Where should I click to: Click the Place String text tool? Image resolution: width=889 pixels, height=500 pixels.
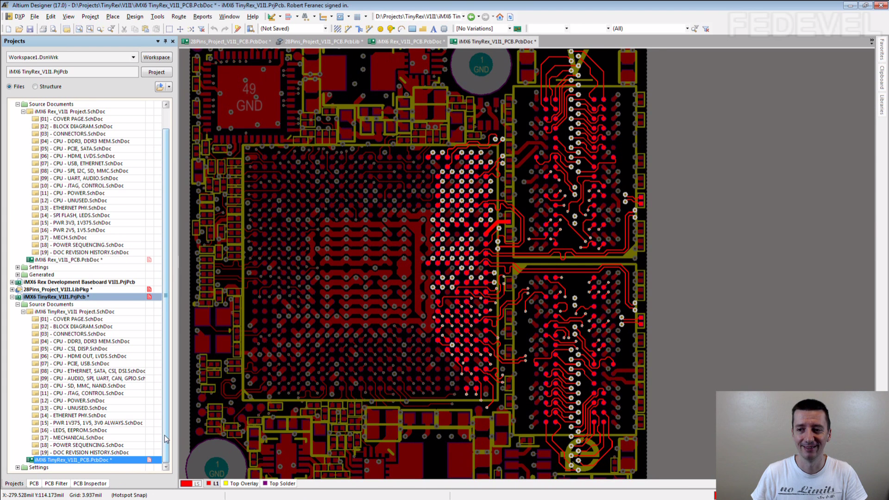pos(433,29)
